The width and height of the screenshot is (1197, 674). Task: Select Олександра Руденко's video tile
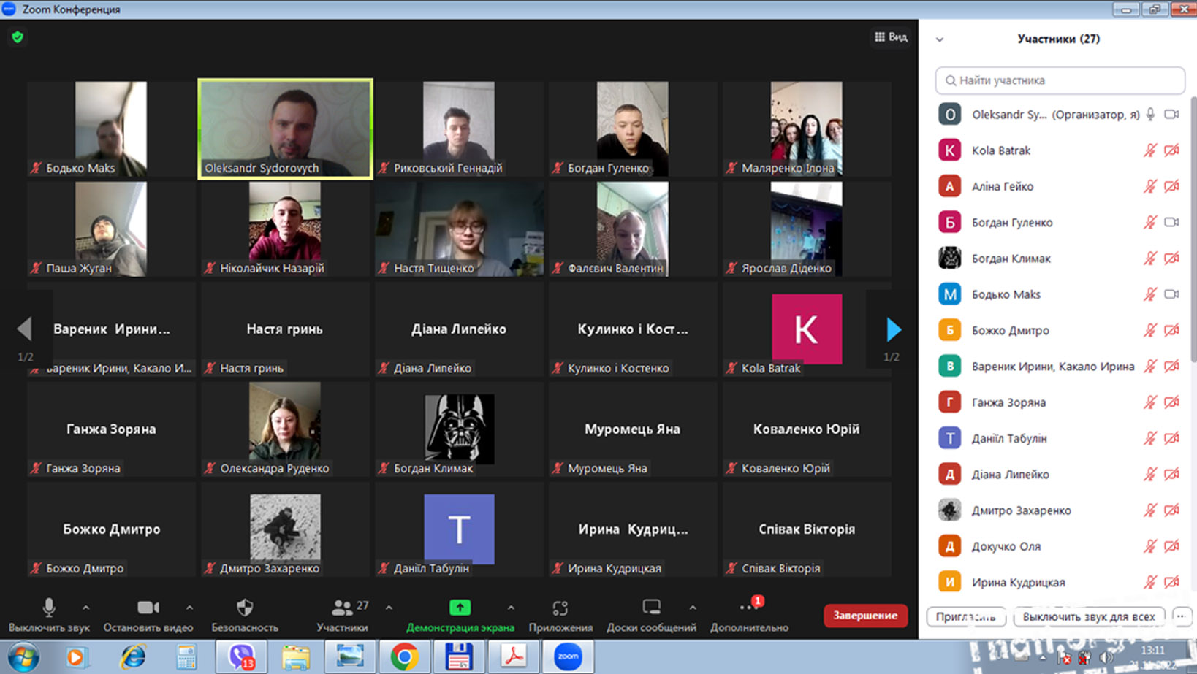pos(285,429)
